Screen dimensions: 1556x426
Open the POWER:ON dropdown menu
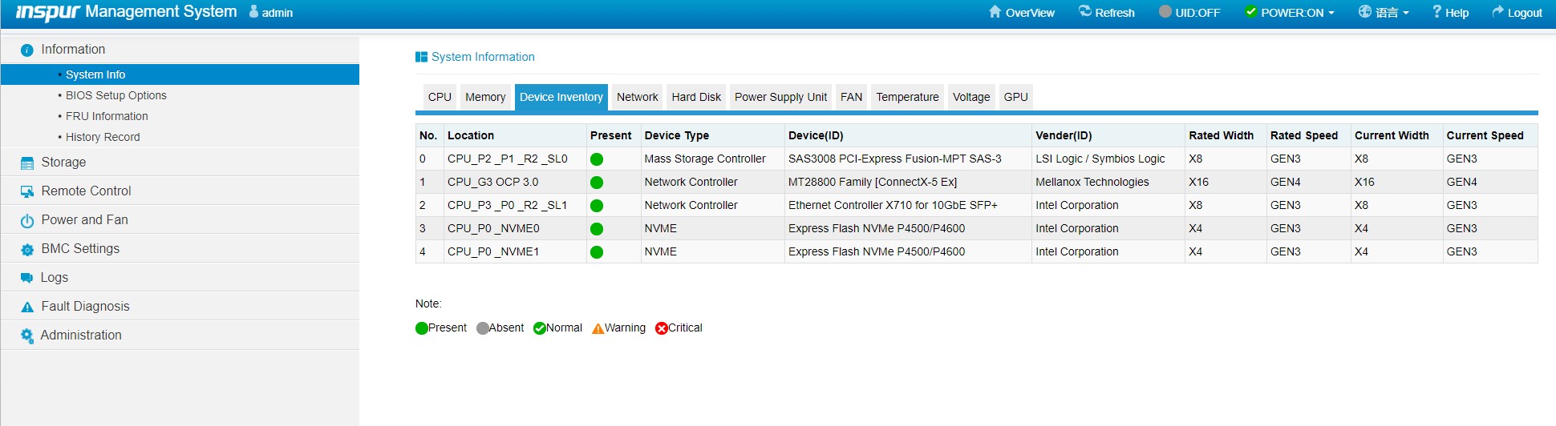pos(1290,12)
